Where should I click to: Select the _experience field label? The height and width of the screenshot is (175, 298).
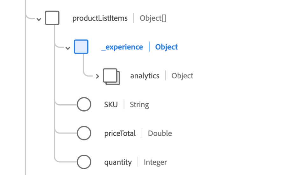click(x=122, y=47)
